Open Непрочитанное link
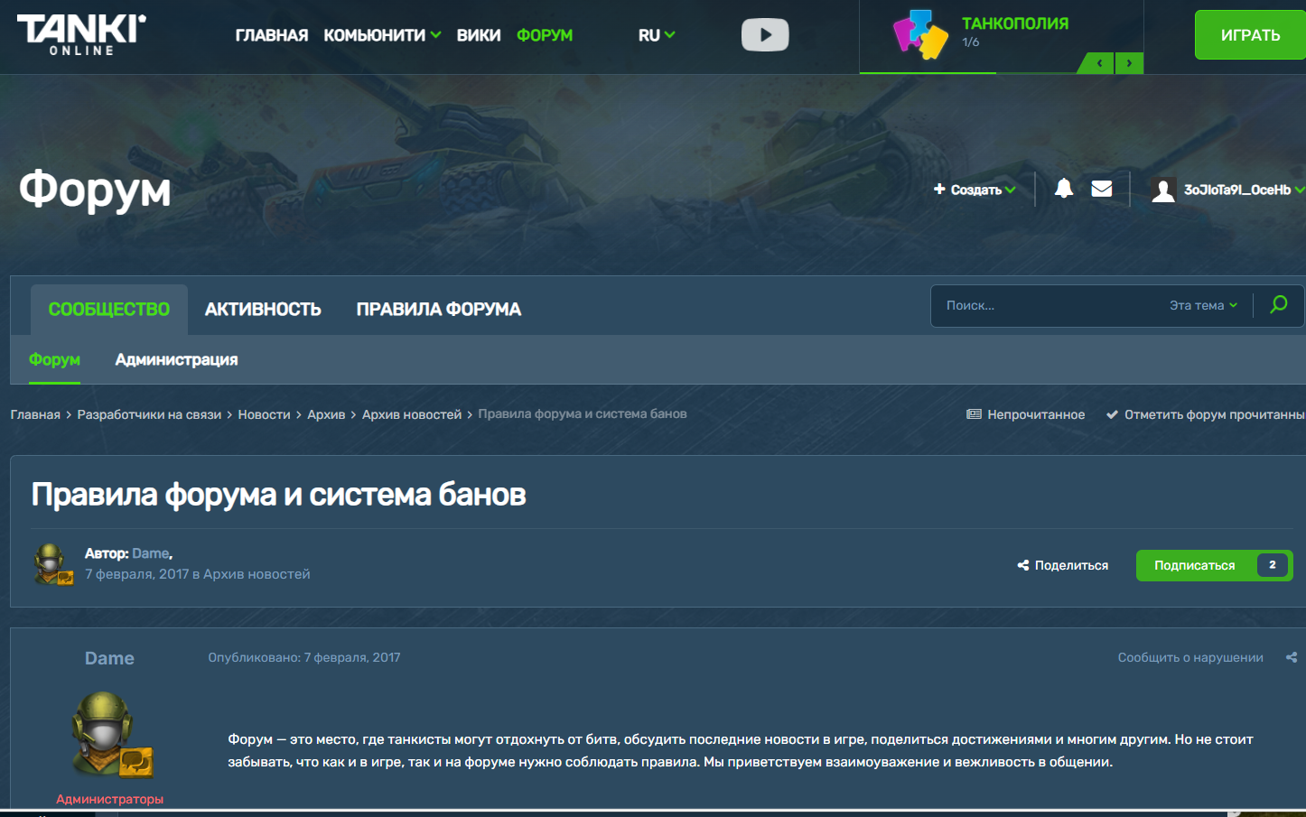Image resolution: width=1306 pixels, height=817 pixels. pyautogui.click(x=1026, y=414)
